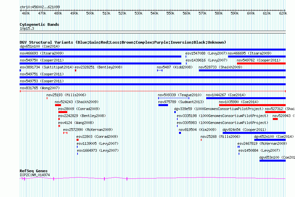295x197 pixels.
Task: Click the red bar under nsv1035990
Action: pyautogui.click(x=252, y=105)
